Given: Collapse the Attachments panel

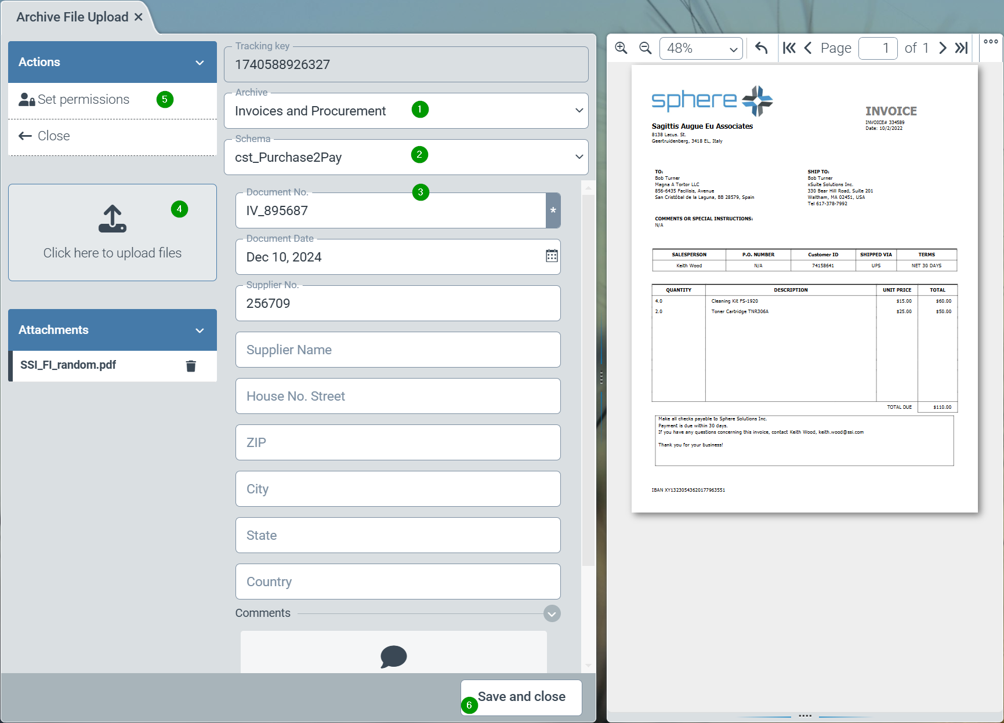Looking at the screenshot, I should point(200,330).
